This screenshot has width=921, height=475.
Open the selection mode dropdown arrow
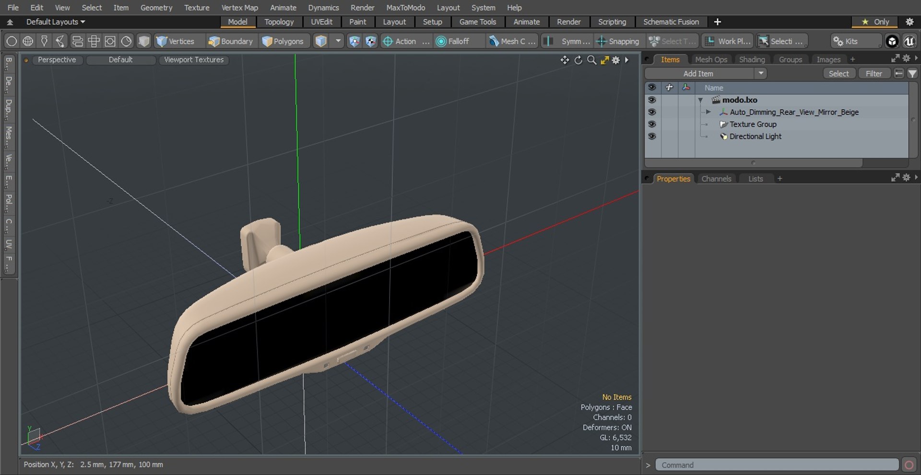[x=338, y=41]
